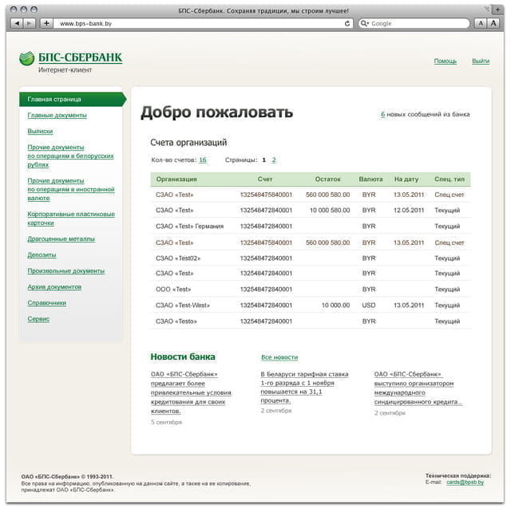Screen dimensions: 511x512
Task: Select row СЗАО «Testo»
Action: pyautogui.click(x=311, y=321)
